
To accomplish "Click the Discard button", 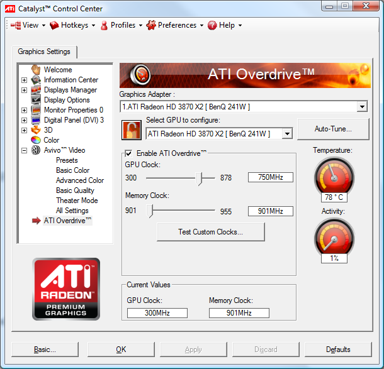I will point(266,350).
